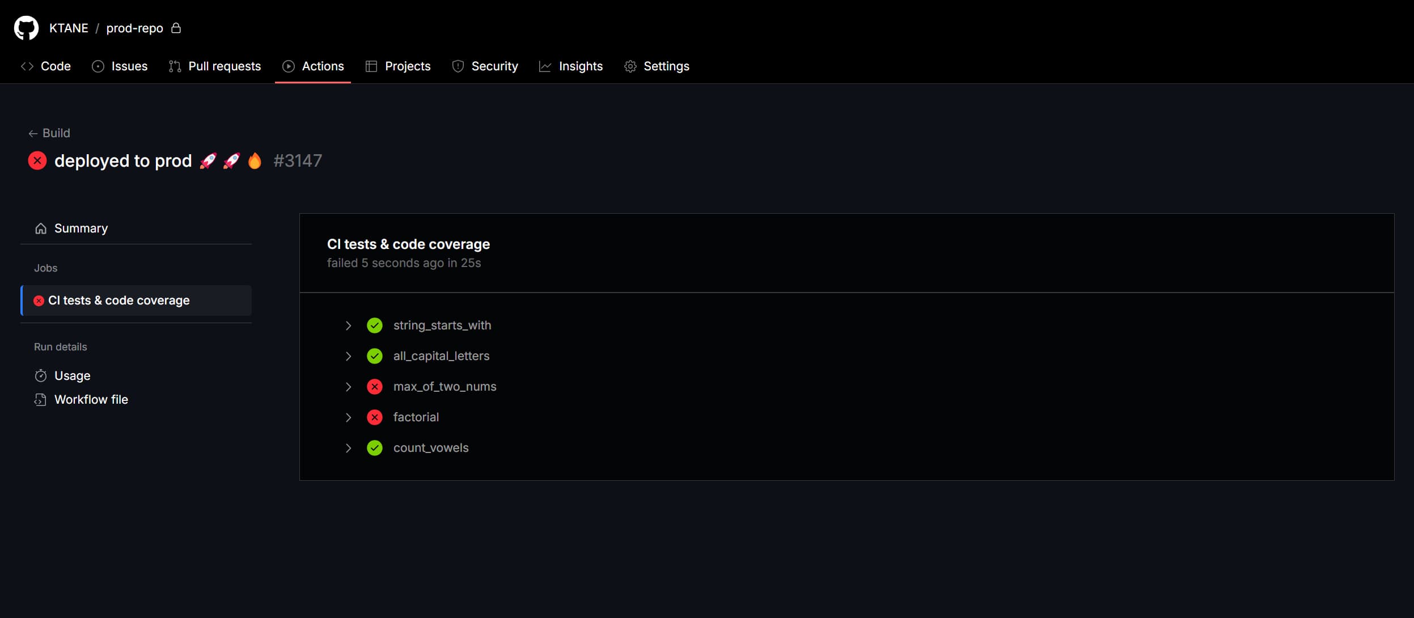Click the home icon next to Summary
The height and width of the screenshot is (618, 1414).
pyautogui.click(x=41, y=228)
